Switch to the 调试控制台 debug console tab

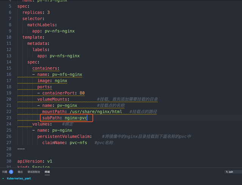tap(34, 172)
